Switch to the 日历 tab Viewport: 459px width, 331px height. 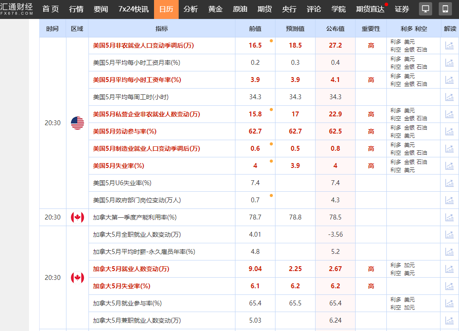(x=166, y=9)
